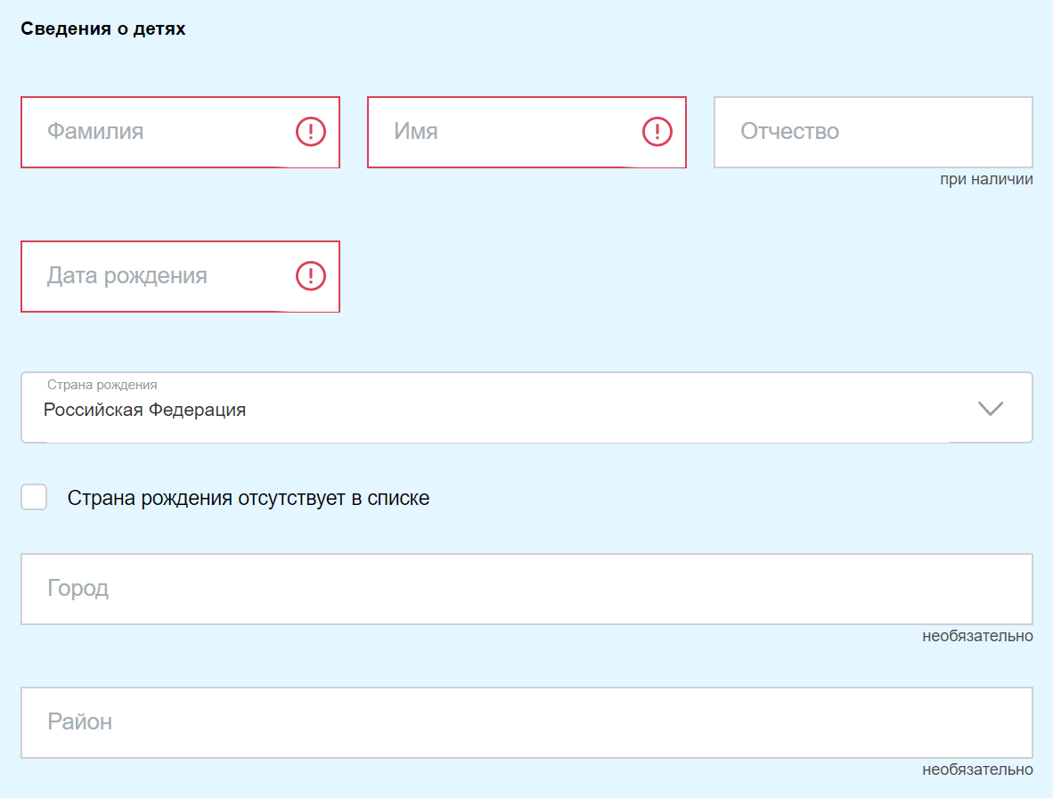Click the error icon in Дата рождения
This screenshot has width=1053, height=798.
click(x=311, y=276)
